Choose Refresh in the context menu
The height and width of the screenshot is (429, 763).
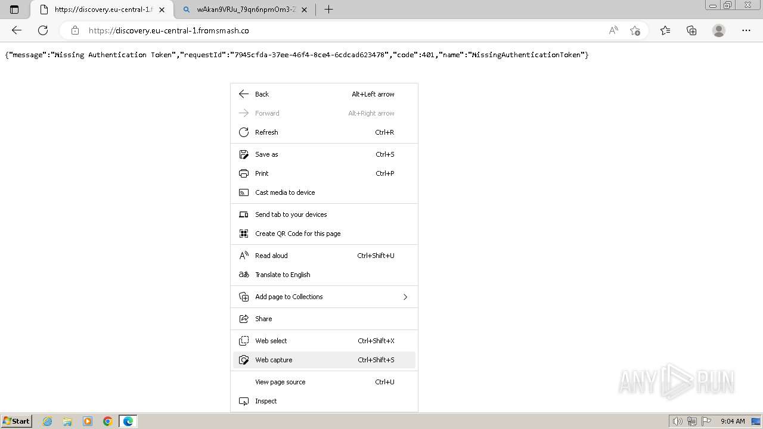[x=324, y=132]
